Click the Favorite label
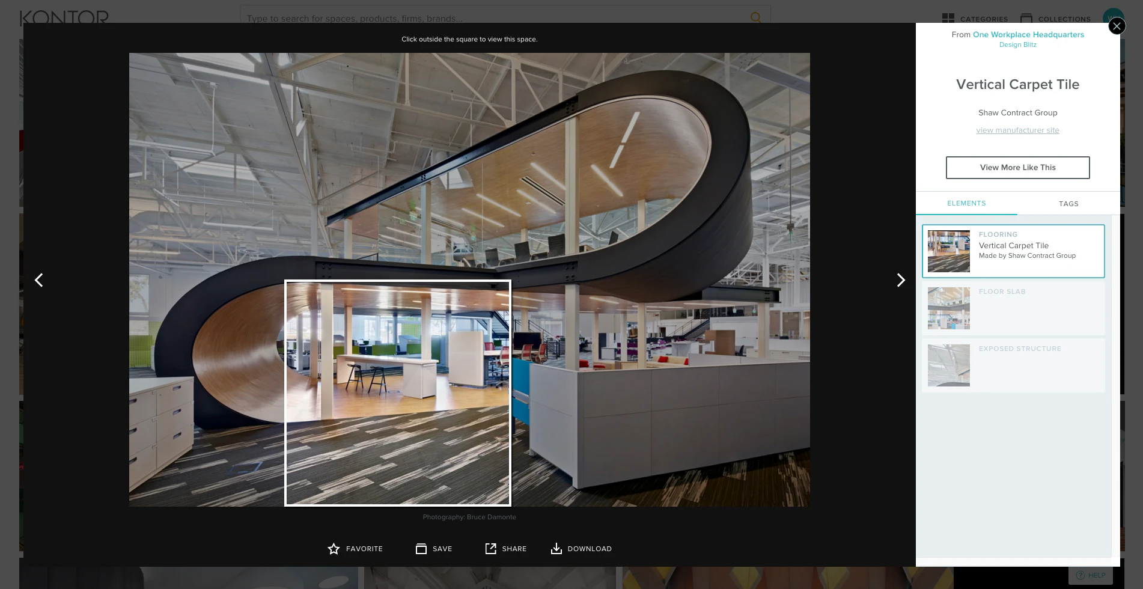 (x=364, y=549)
